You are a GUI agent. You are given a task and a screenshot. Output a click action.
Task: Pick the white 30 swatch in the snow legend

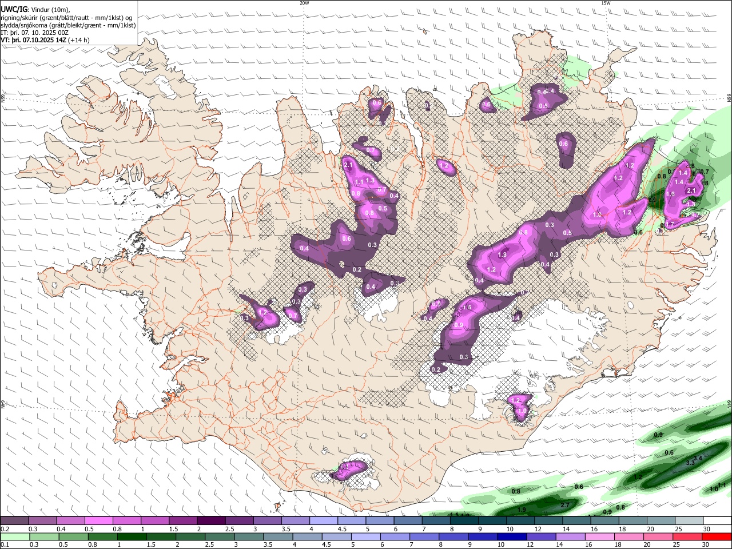click(x=718, y=521)
